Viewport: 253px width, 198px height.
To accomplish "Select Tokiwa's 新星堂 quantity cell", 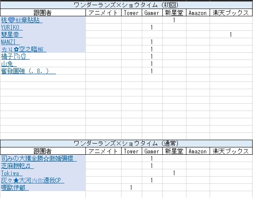I will 174,173.
